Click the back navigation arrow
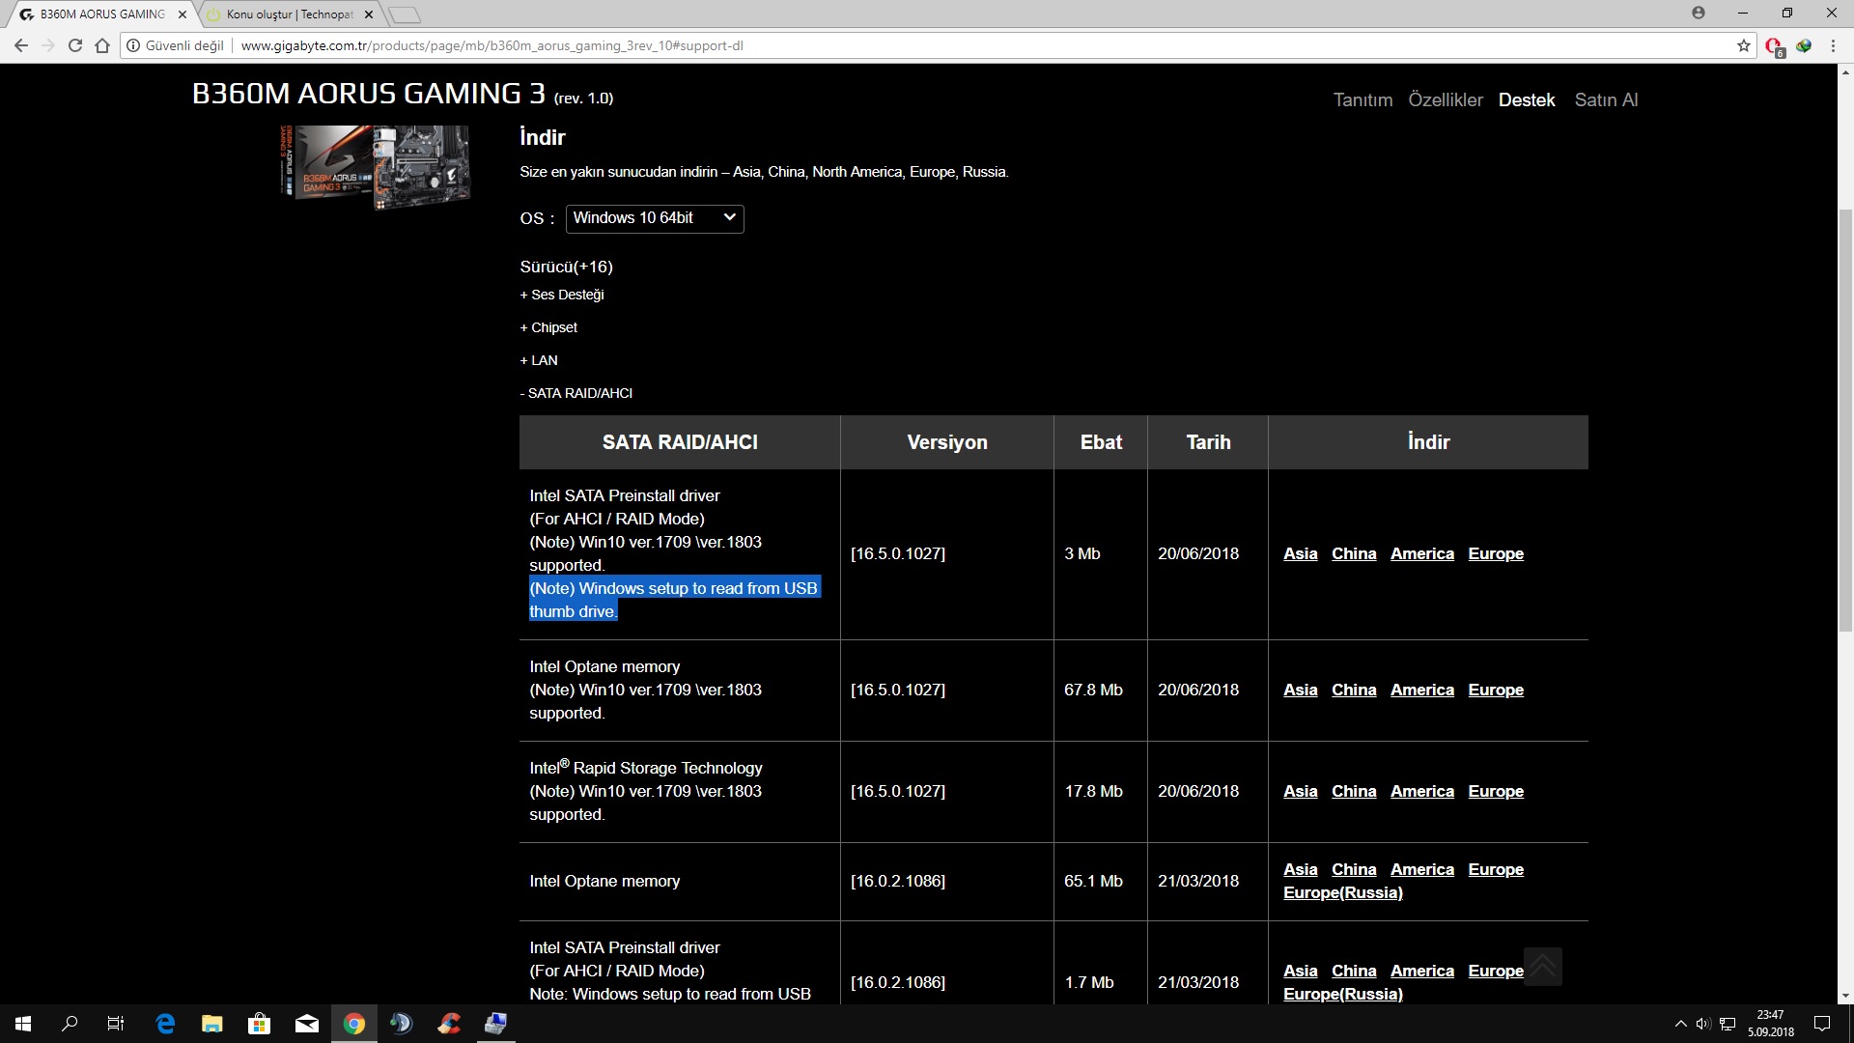 21,45
